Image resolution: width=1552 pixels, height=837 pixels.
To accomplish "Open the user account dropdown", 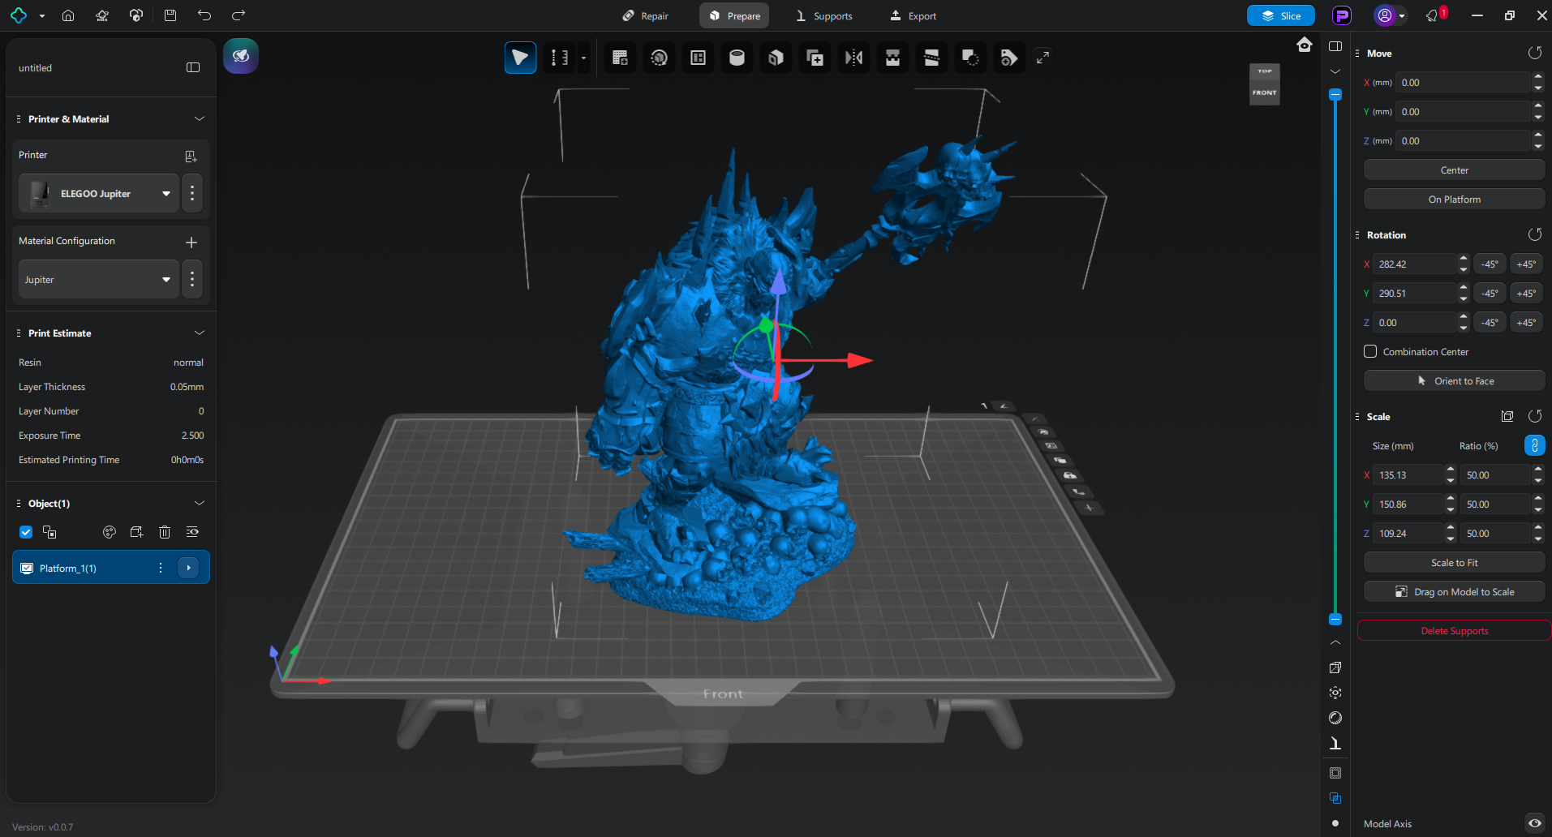I will (1390, 15).
